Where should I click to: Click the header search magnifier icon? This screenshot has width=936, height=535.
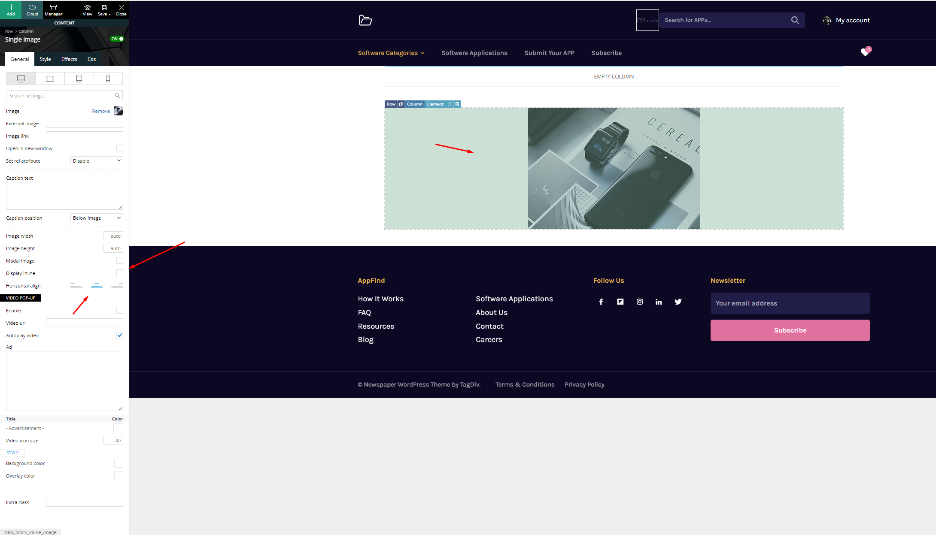[795, 20]
